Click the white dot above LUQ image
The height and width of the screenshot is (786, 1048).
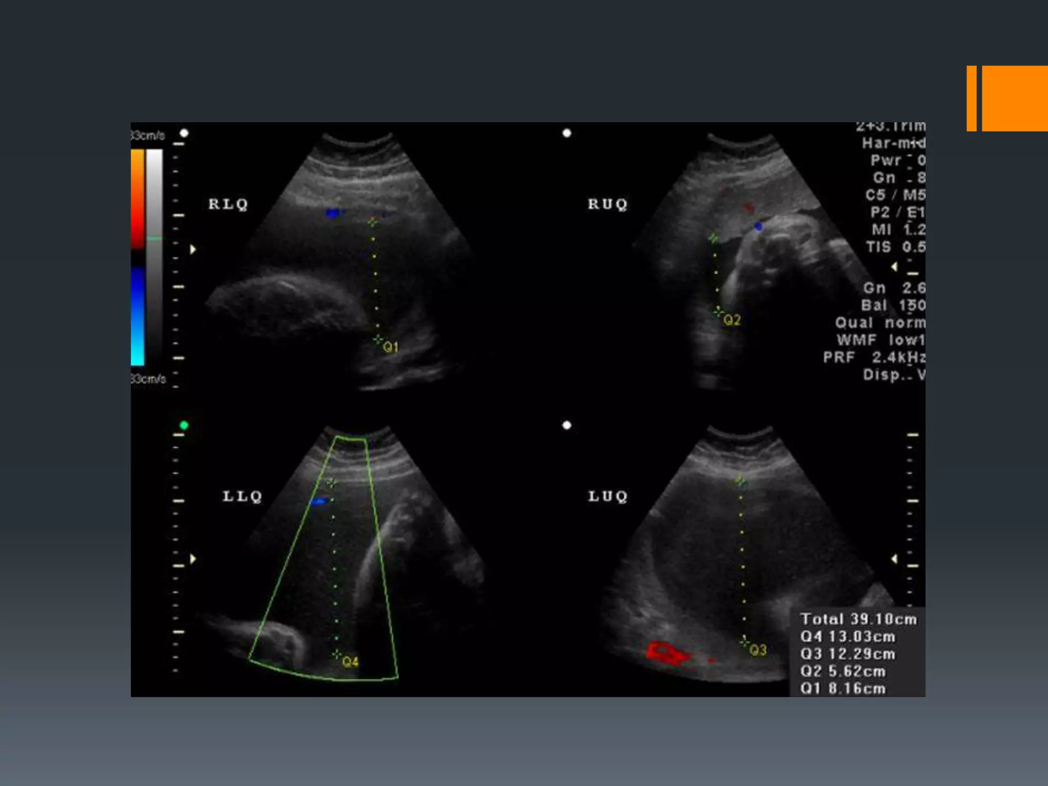tap(566, 425)
